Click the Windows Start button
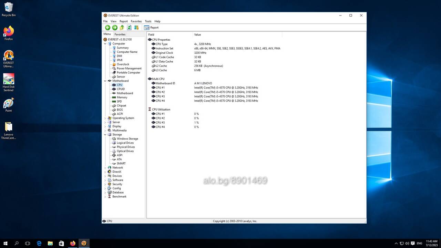 tap(6, 243)
